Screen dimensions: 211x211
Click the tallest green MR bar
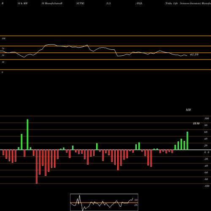click(x=27, y=135)
